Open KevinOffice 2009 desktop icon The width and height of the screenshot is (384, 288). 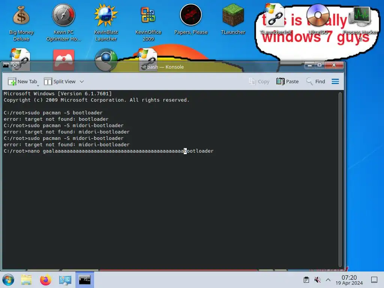coord(148,24)
